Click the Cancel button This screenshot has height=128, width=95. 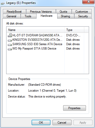point(62,122)
